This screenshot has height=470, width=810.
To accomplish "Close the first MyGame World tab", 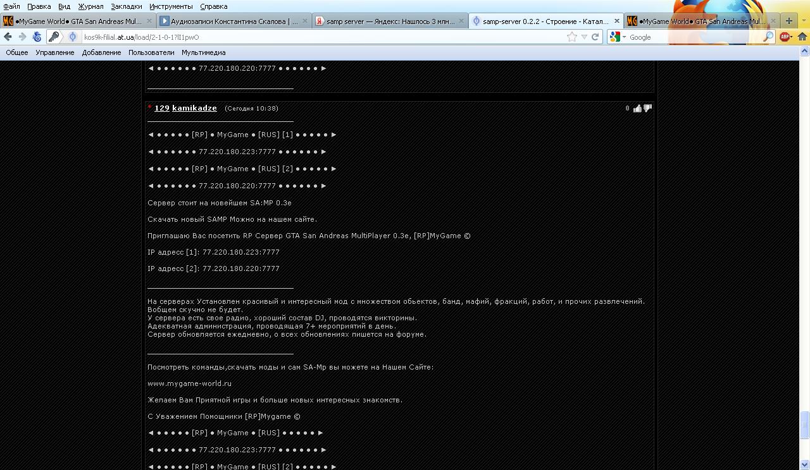I will [149, 21].
